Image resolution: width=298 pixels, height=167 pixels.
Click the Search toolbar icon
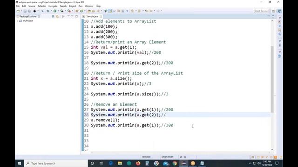98,11
